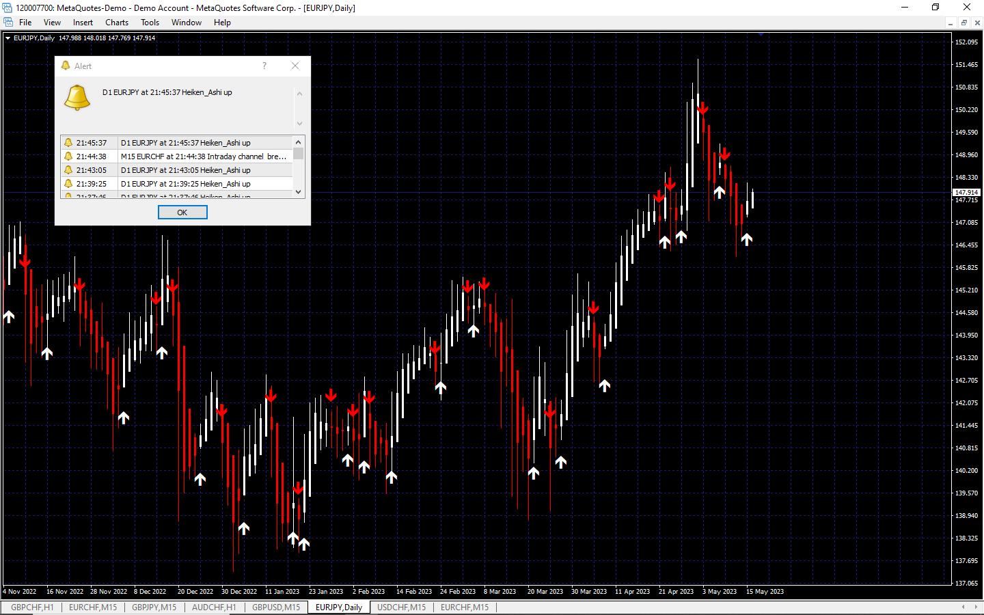Select the EURJPY,Daily chart tab
Screen dimensions: 984x615
(339, 607)
